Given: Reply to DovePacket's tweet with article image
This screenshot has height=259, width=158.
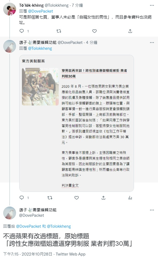Looking at the screenshot, I should click(x=22, y=197).
